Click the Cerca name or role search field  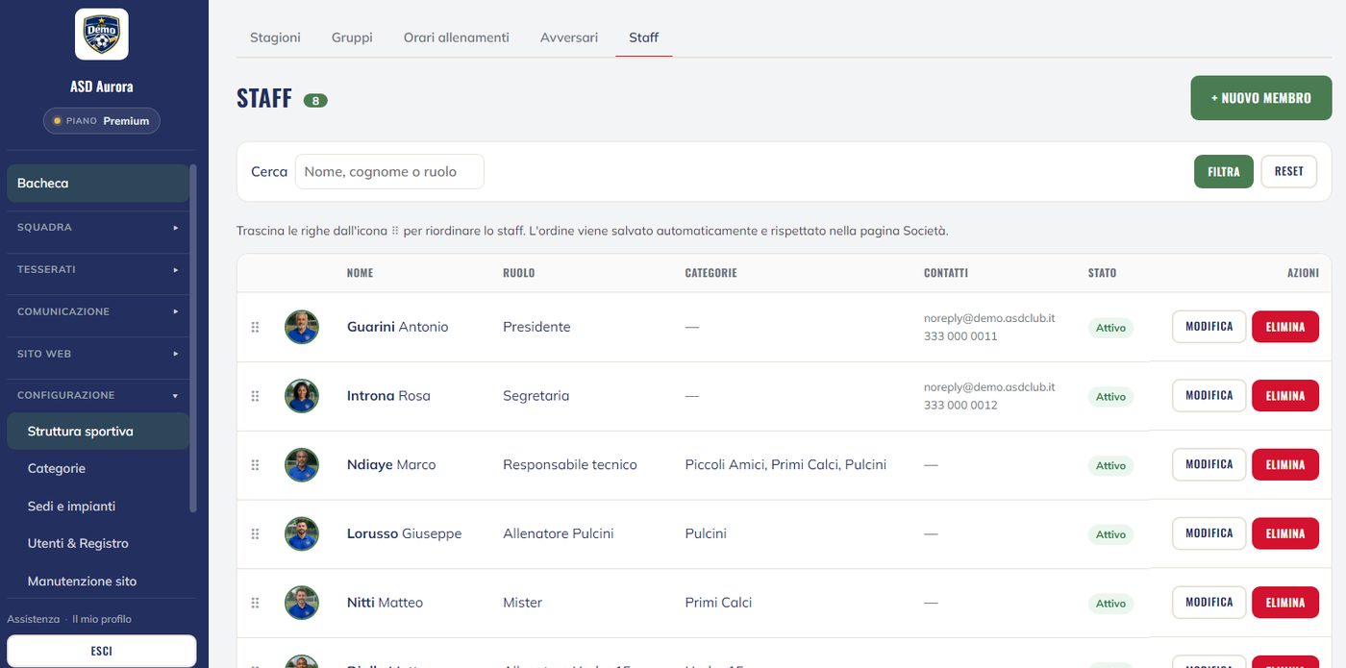[389, 172]
